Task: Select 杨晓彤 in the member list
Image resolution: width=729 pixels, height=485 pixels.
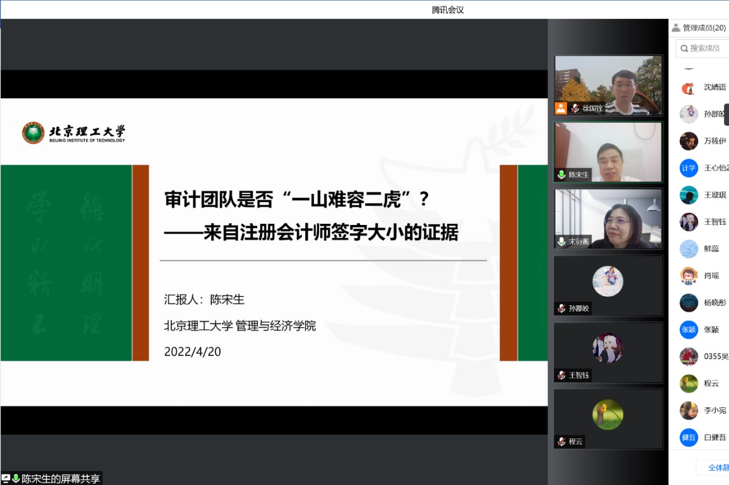Action: [715, 302]
